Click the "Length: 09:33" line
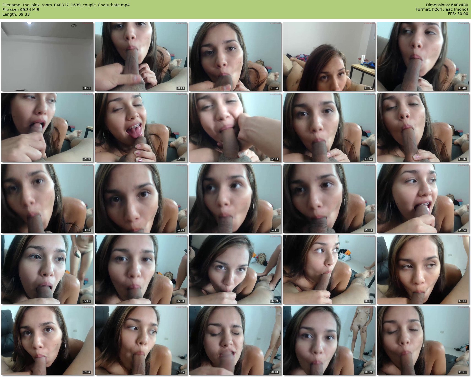471x377 pixels. coord(16,14)
